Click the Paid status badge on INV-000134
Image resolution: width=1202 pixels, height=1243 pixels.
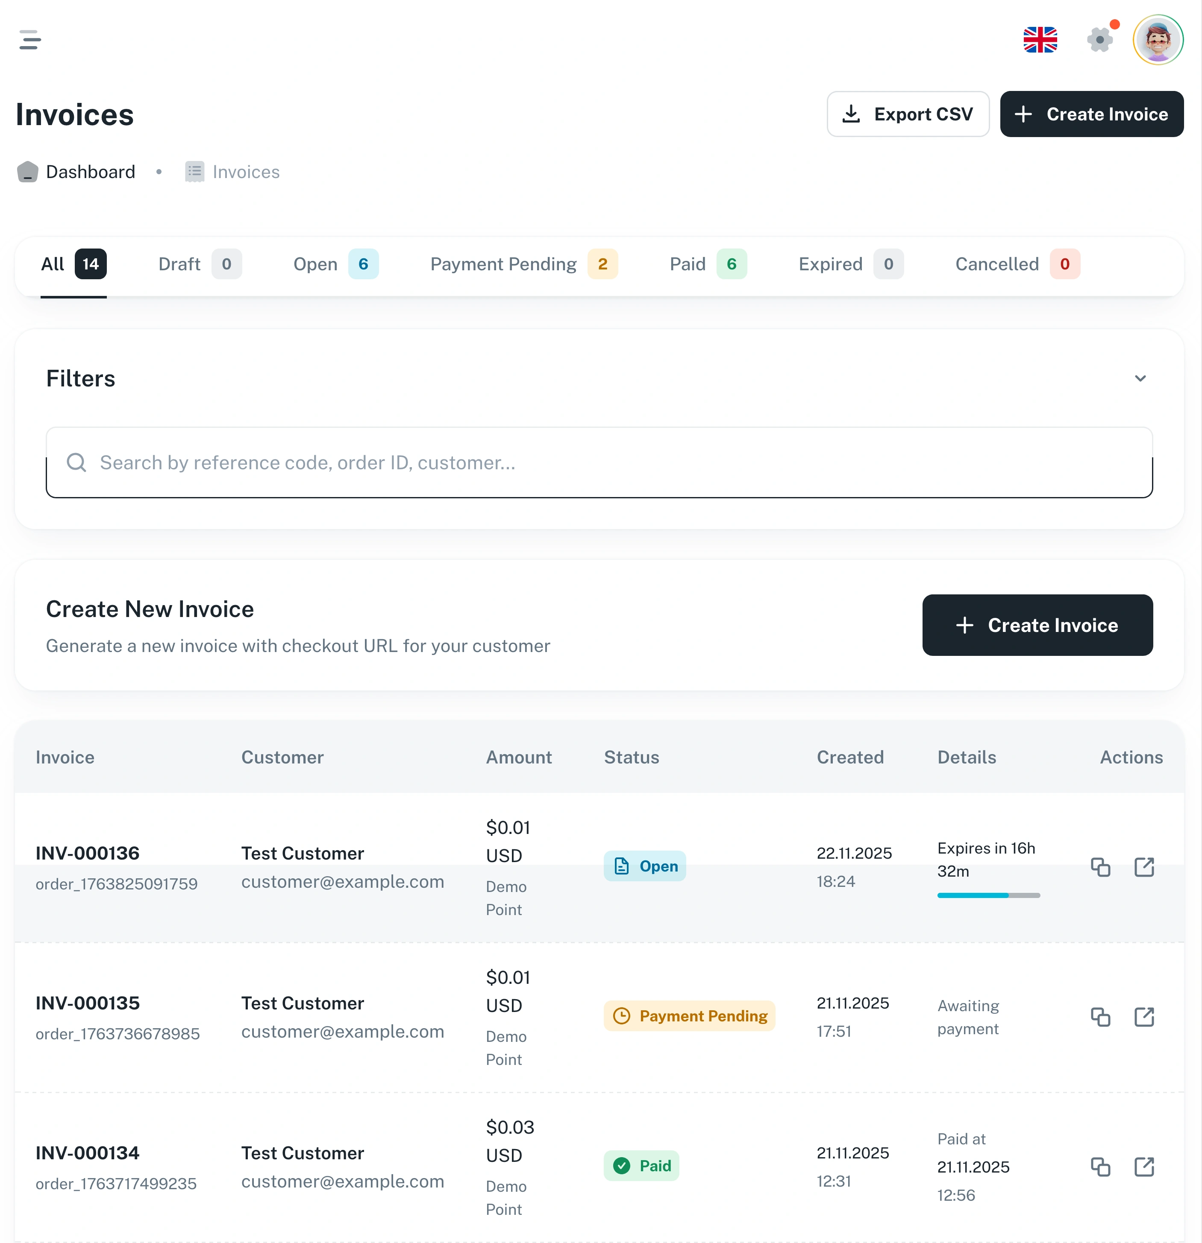coord(642,1166)
